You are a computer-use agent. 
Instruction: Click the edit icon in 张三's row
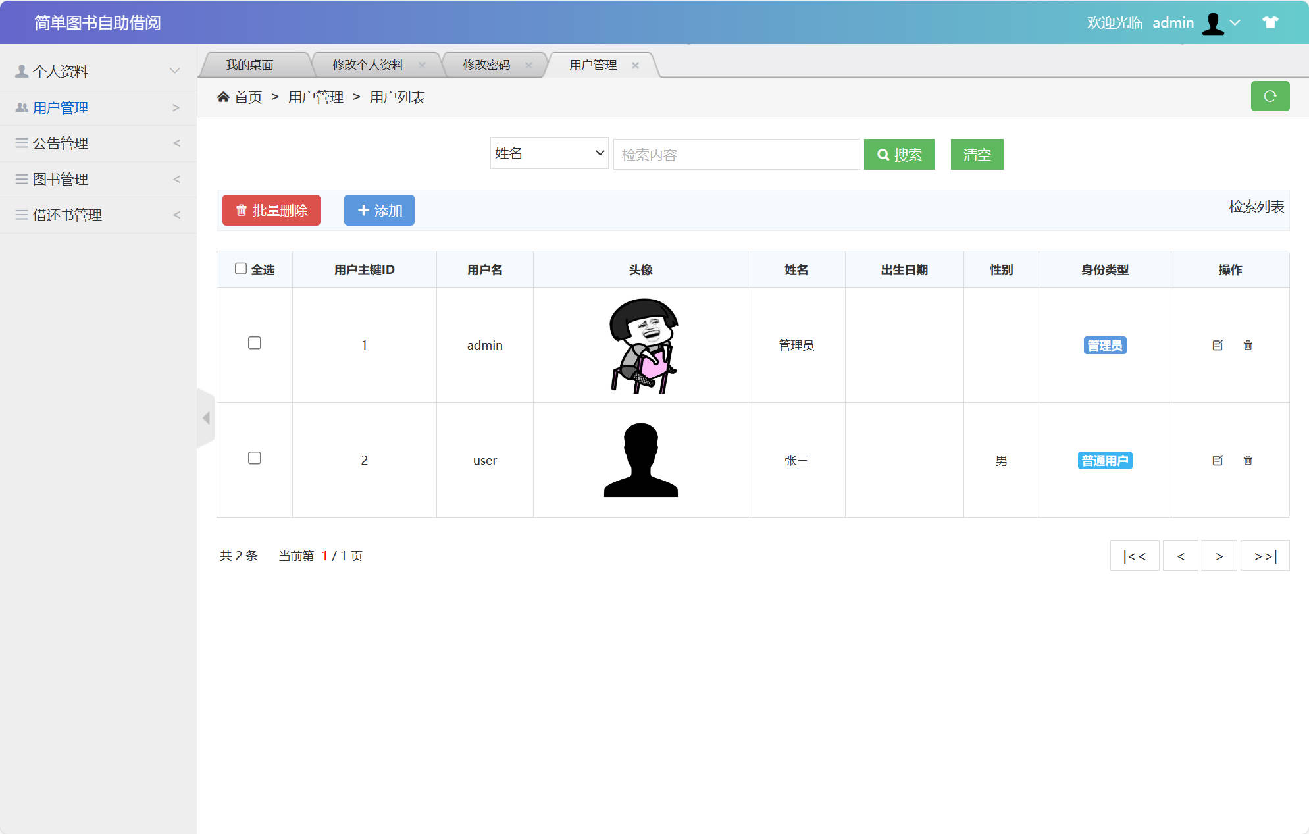point(1218,460)
